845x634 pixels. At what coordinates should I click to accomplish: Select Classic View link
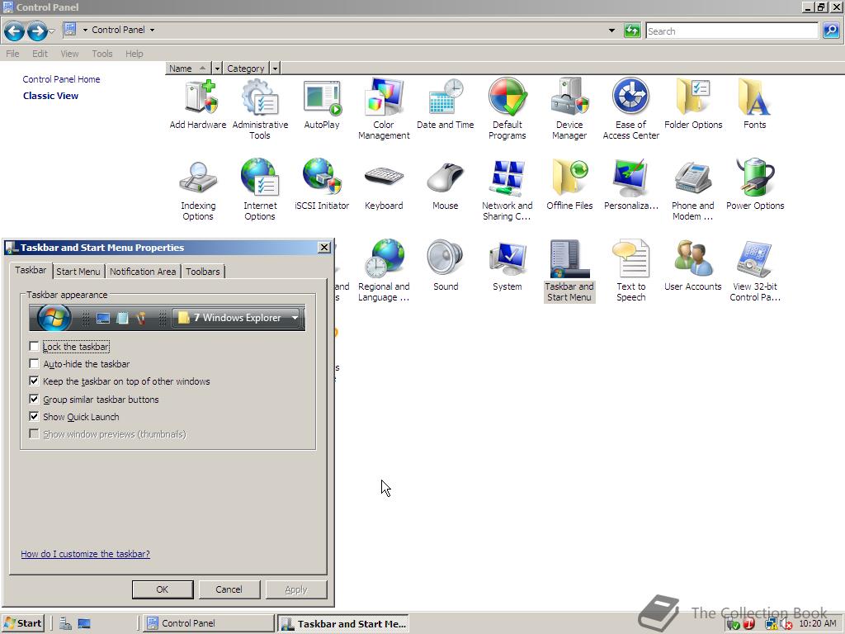[x=50, y=96]
